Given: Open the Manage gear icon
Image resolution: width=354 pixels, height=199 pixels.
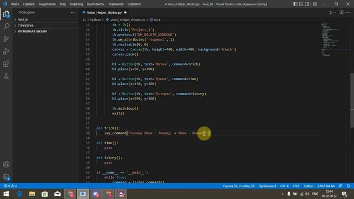Looking at the screenshot, I should [6, 177].
